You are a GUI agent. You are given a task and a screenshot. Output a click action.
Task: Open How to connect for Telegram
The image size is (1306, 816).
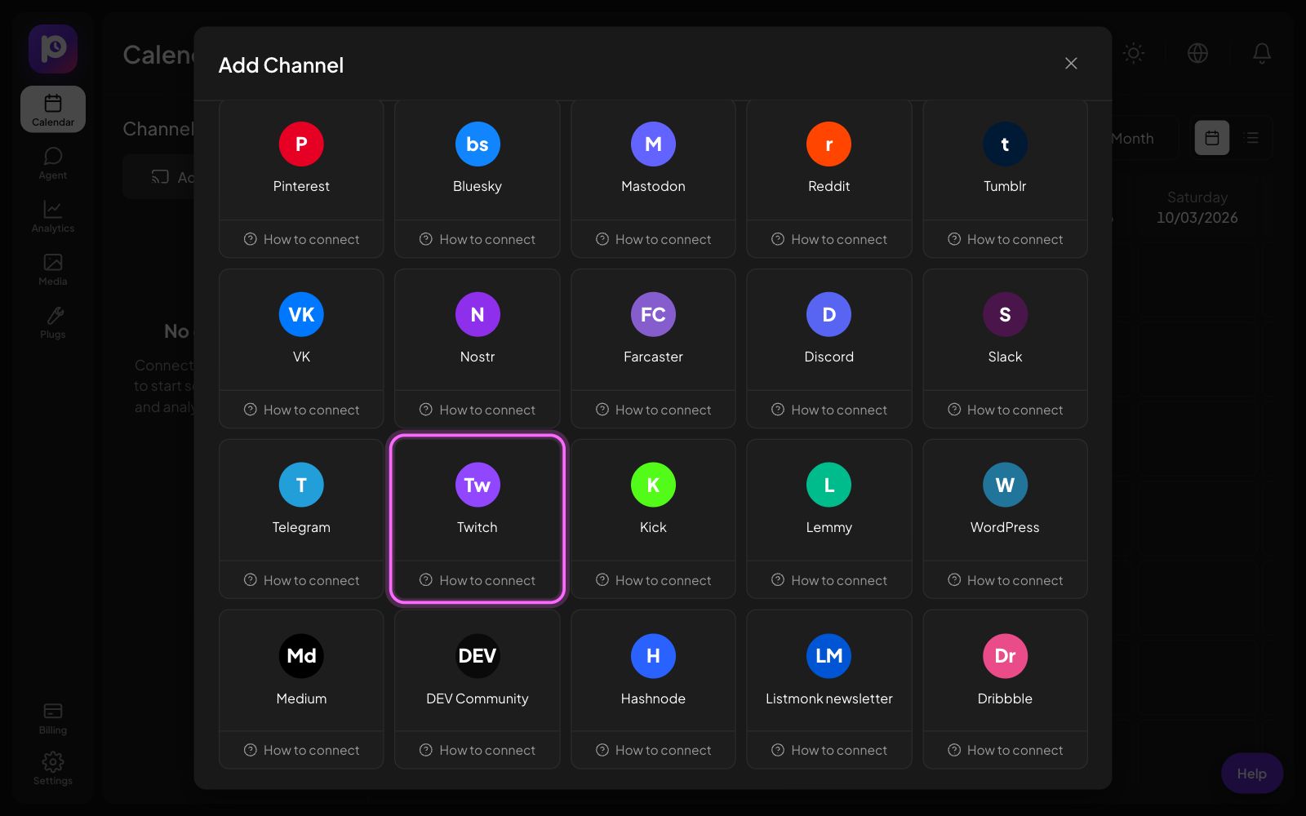(301, 580)
